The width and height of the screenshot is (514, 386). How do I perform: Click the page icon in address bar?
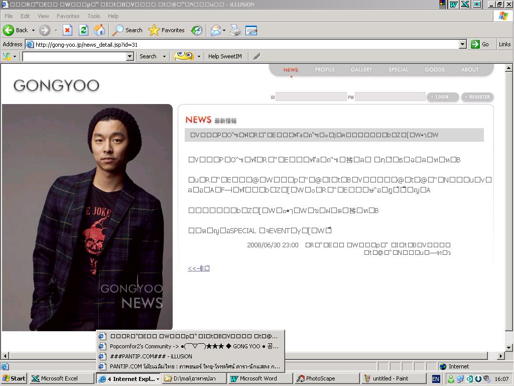pyautogui.click(x=30, y=44)
